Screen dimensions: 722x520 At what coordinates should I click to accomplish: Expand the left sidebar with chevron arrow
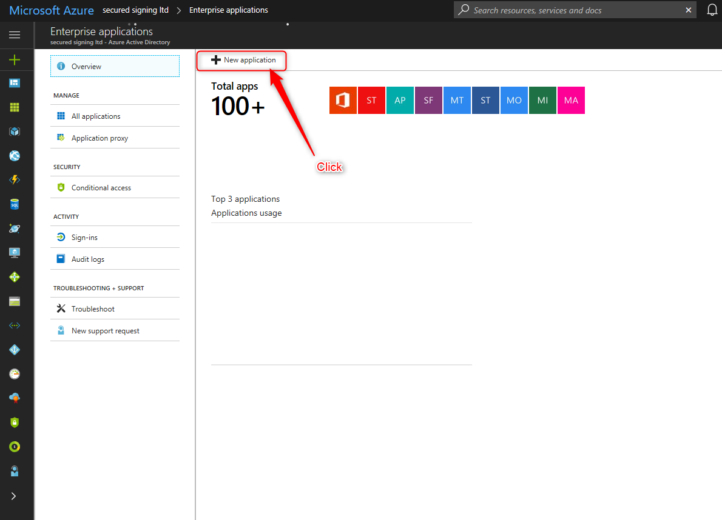[15, 496]
